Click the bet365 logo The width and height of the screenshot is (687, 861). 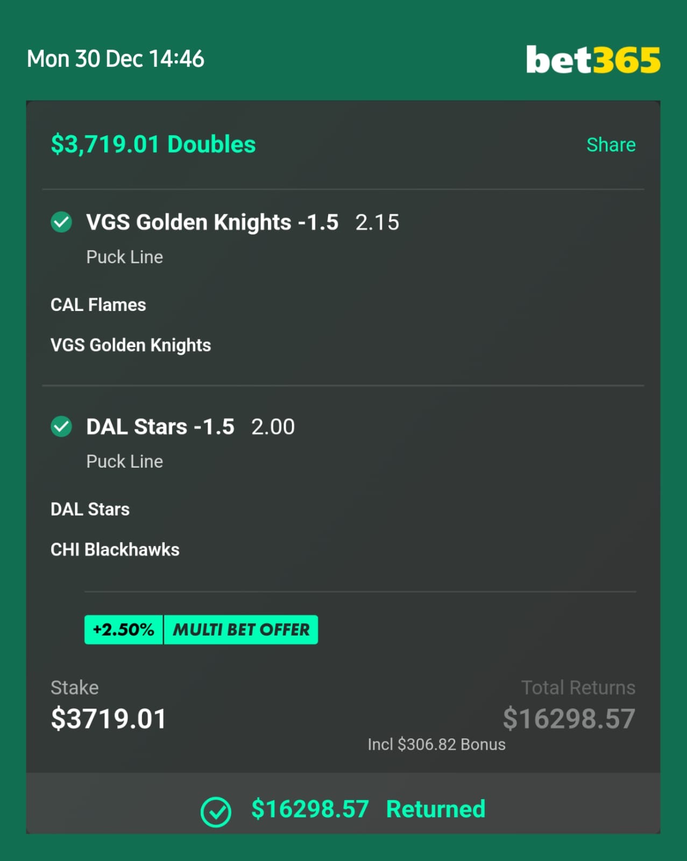point(593,59)
